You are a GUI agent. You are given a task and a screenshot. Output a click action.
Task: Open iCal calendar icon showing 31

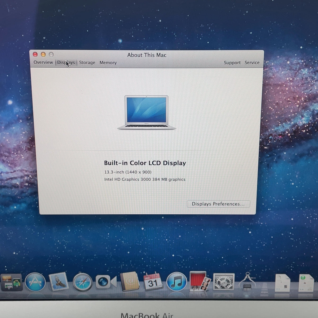coord(153,281)
